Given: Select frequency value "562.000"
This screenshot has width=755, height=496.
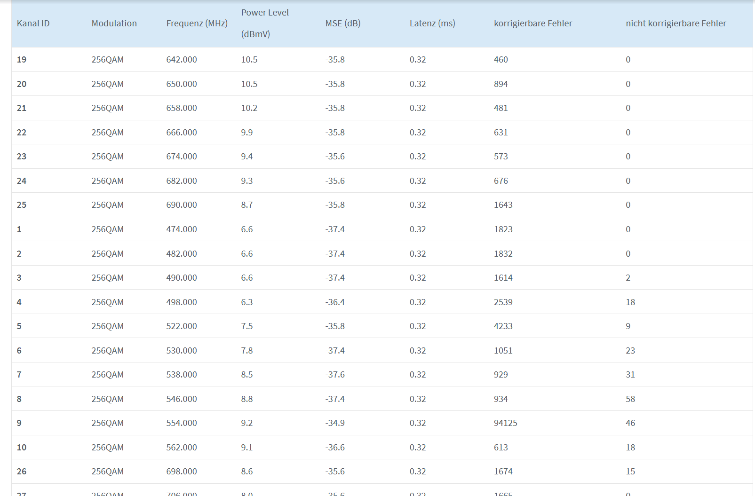Looking at the screenshot, I should 182,448.
